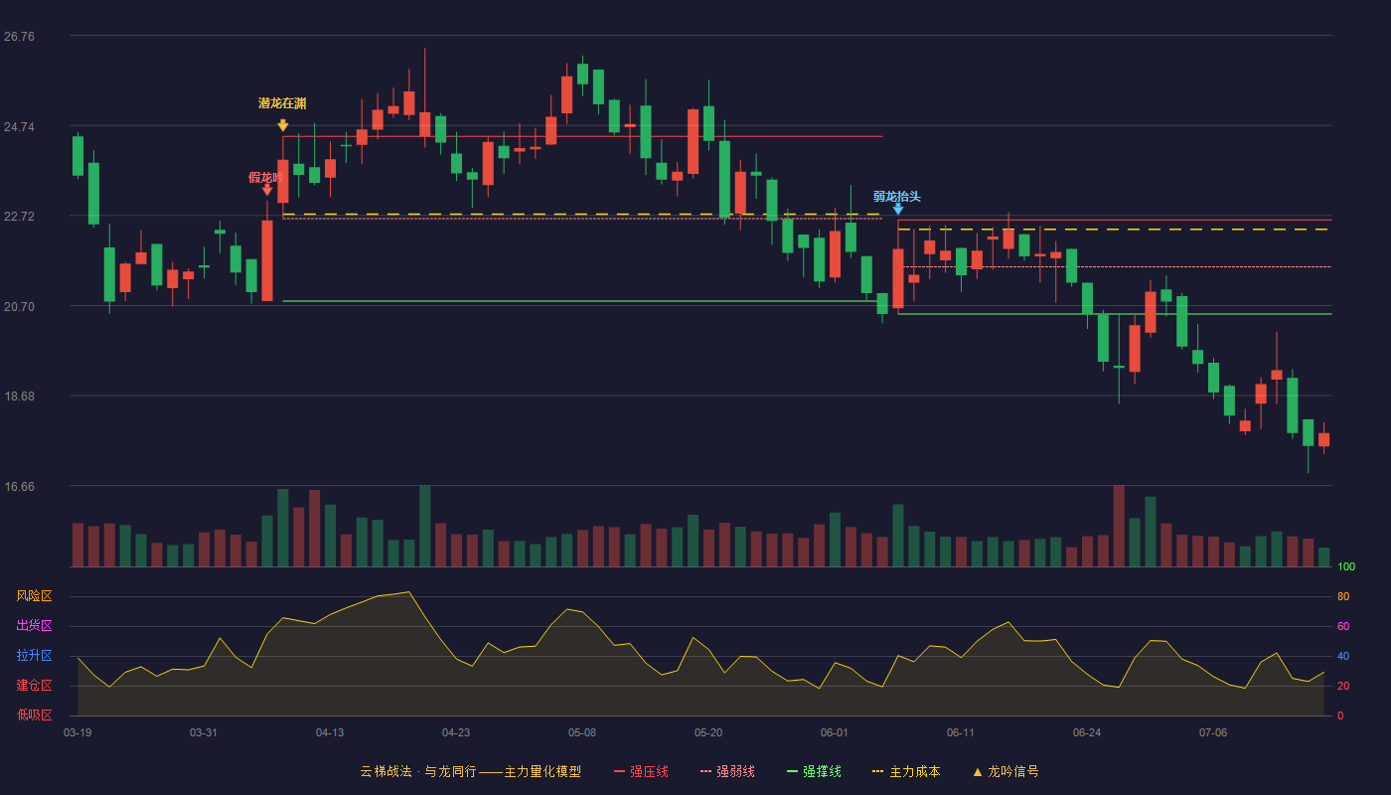Screen dimensions: 1391x795
Task: Click the 06-01 date label
Action: click(835, 732)
